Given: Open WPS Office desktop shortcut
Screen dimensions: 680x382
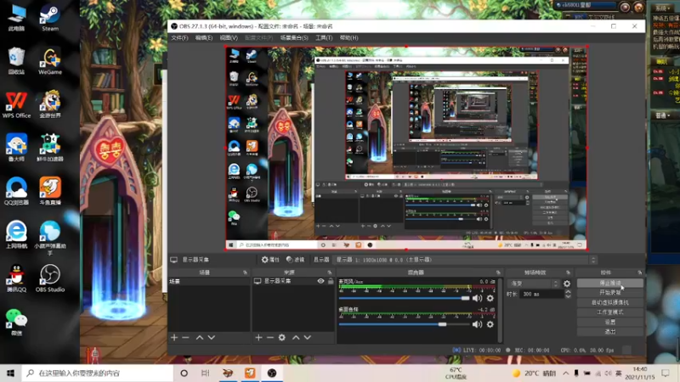Looking at the screenshot, I should coord(16,104).
